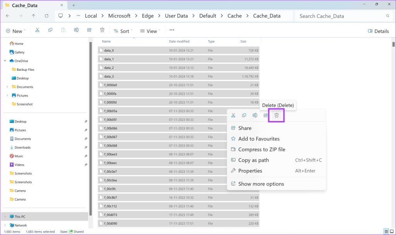The image size is (396, 235).
Task: Open the View dropdown
Action: pyautogui.click(x=150, y=31)
